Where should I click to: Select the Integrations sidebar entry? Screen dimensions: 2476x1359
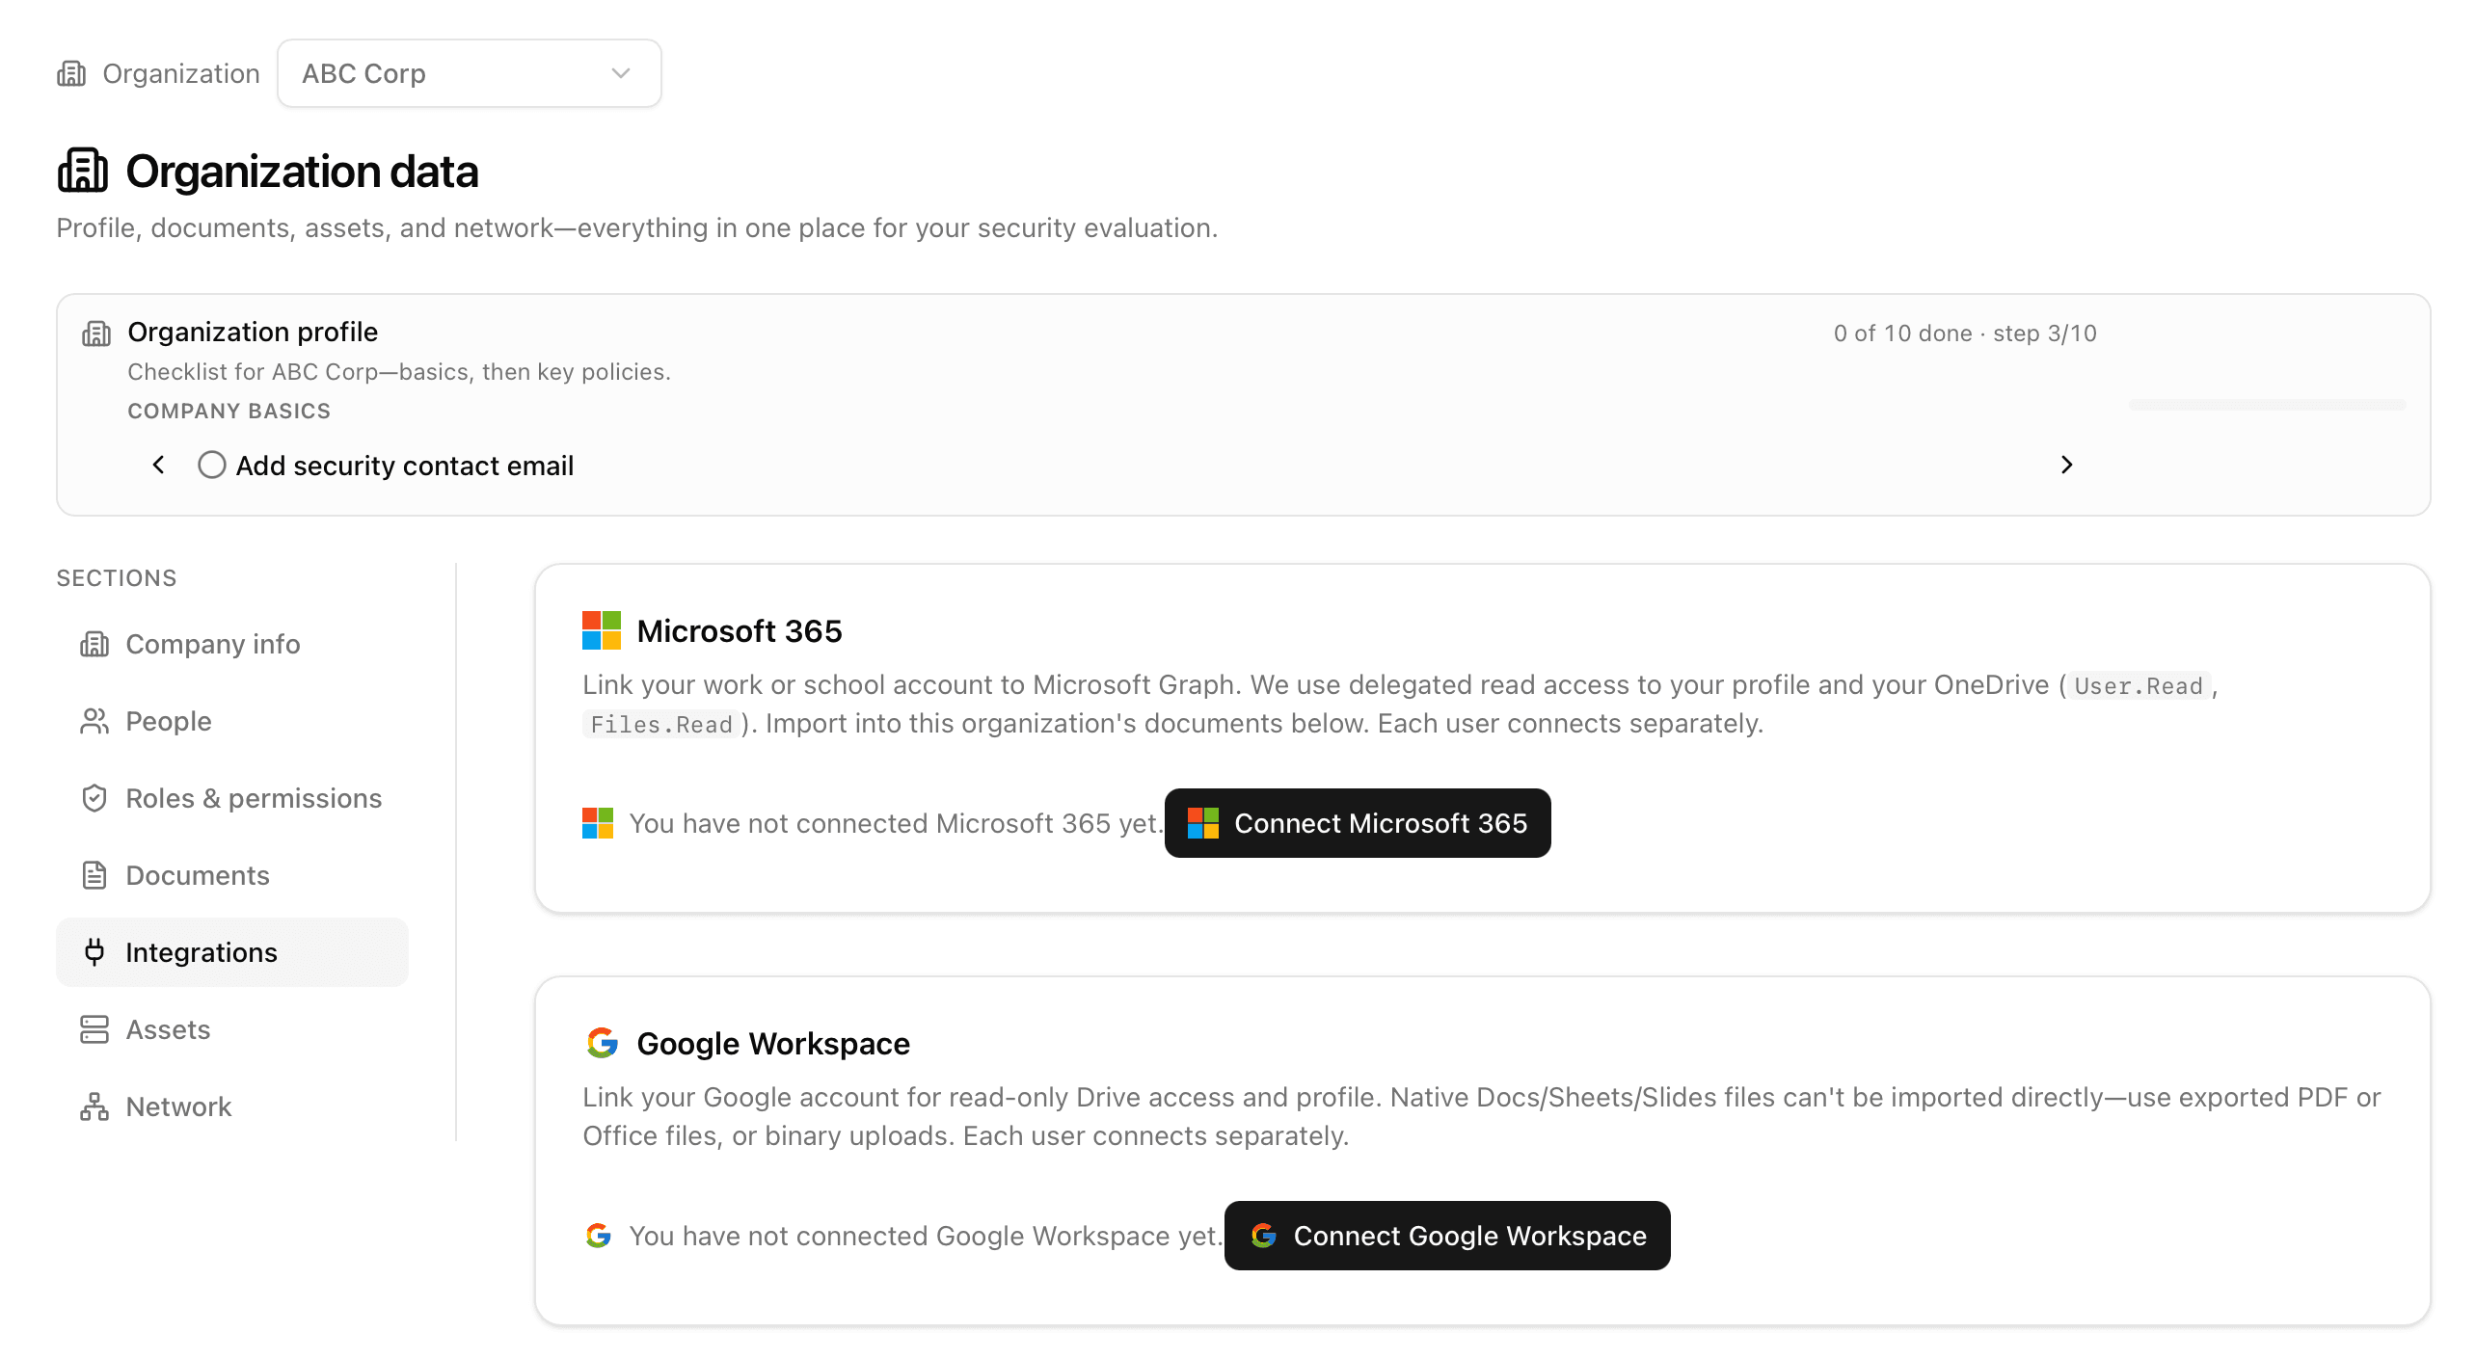[202, 952]
